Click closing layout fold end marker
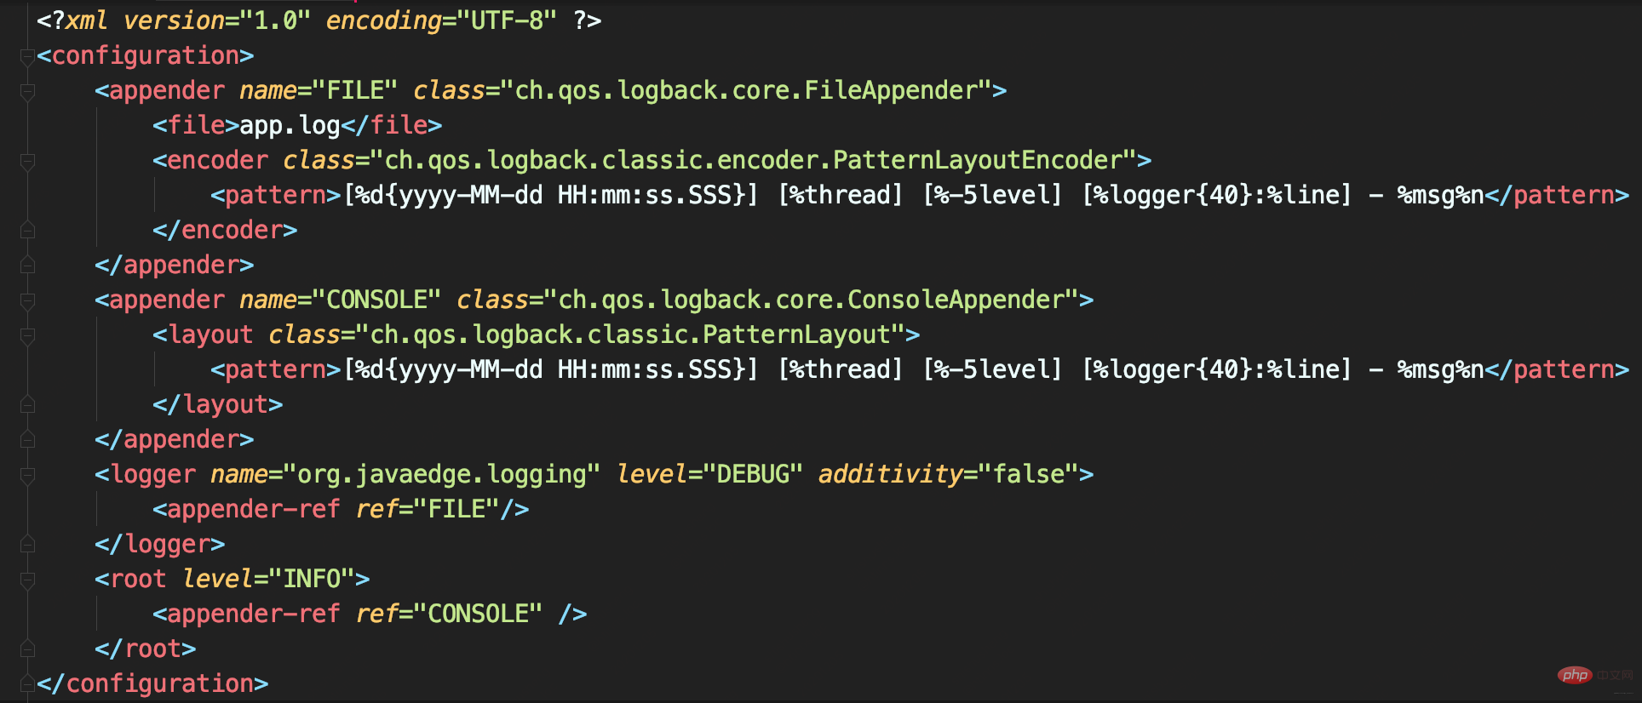The height and width of the screenshot is (703, 1642). (x=27, y=404)
